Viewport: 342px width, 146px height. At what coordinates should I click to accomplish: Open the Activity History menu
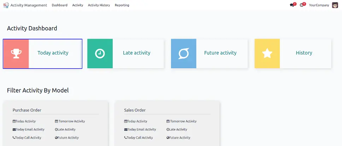(x=99, y=5)
